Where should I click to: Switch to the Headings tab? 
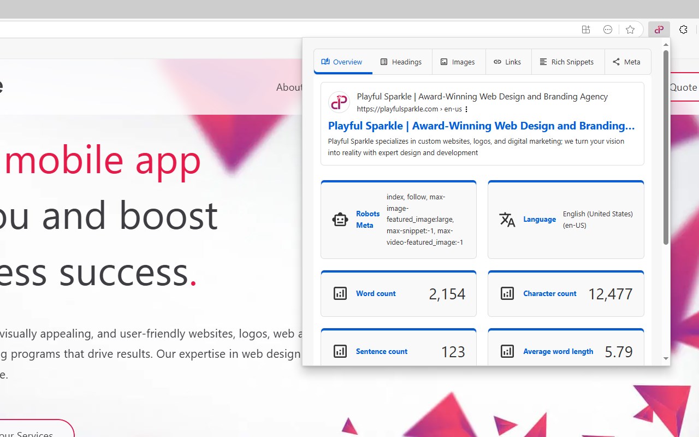pos(401,62)
